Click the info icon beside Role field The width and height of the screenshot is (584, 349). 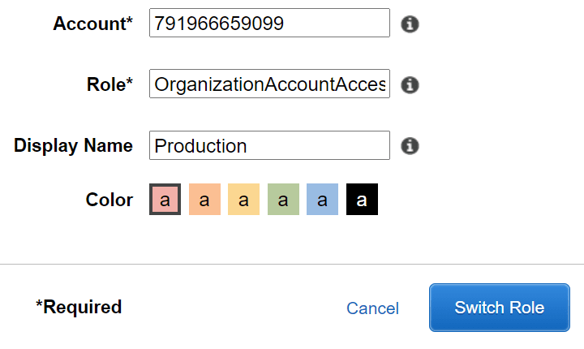point(410,84)
